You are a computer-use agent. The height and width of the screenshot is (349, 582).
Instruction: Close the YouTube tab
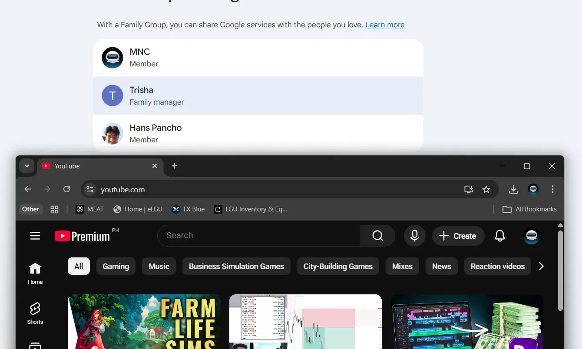(x=155, y=166)
